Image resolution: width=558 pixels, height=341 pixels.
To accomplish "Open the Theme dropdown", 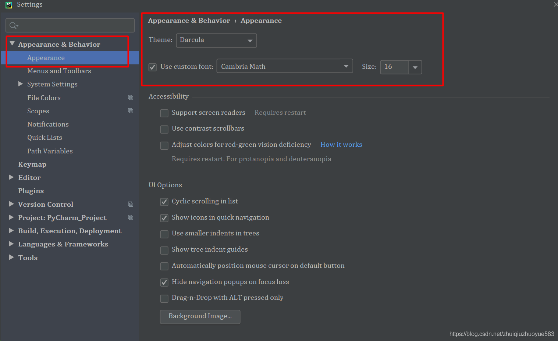I will click(x=250, y=40).
